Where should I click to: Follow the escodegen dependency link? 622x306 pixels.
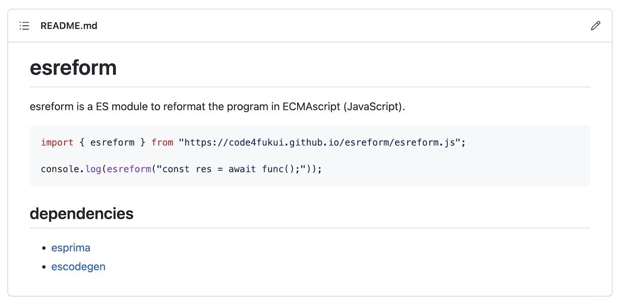[x=78, y=266]
